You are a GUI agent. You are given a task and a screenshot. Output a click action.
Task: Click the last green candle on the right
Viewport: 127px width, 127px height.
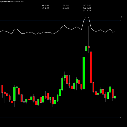click(x=115, y=97)
